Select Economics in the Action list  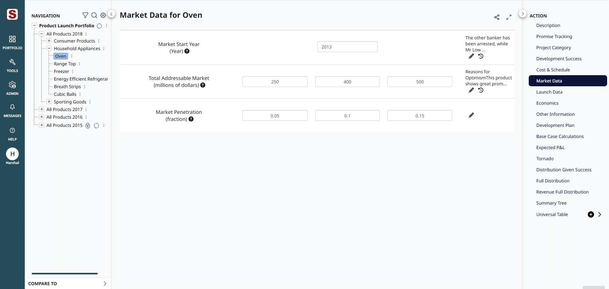[x=547, y=103]
